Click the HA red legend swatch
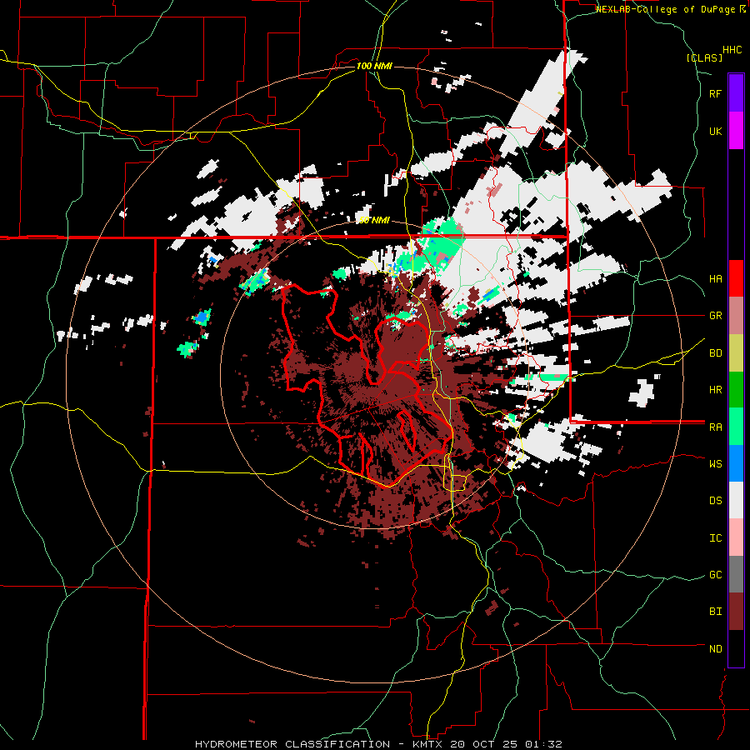The image size is (750, 750). click(x=736, y=278)
